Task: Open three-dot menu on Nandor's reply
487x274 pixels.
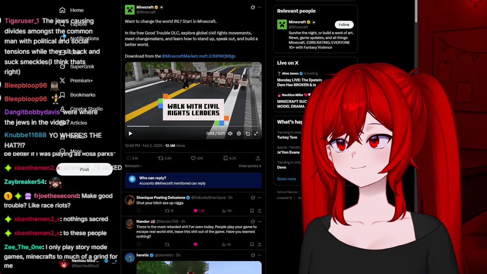Action: click(259, 221)
